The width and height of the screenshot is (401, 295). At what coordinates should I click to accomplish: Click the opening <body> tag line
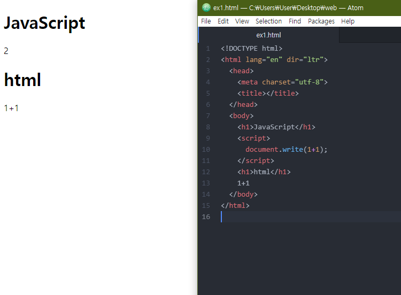[242, 116]
